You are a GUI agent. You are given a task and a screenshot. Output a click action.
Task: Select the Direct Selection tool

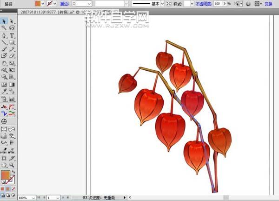tap(12, 21)
